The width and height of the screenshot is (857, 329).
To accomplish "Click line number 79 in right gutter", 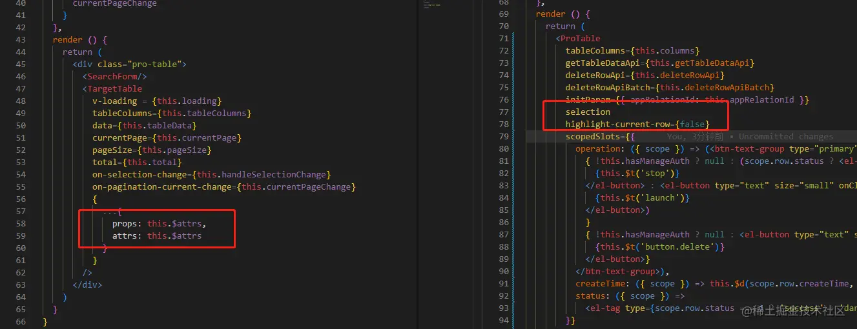I will pyautogui.click(x=504, y=137).
